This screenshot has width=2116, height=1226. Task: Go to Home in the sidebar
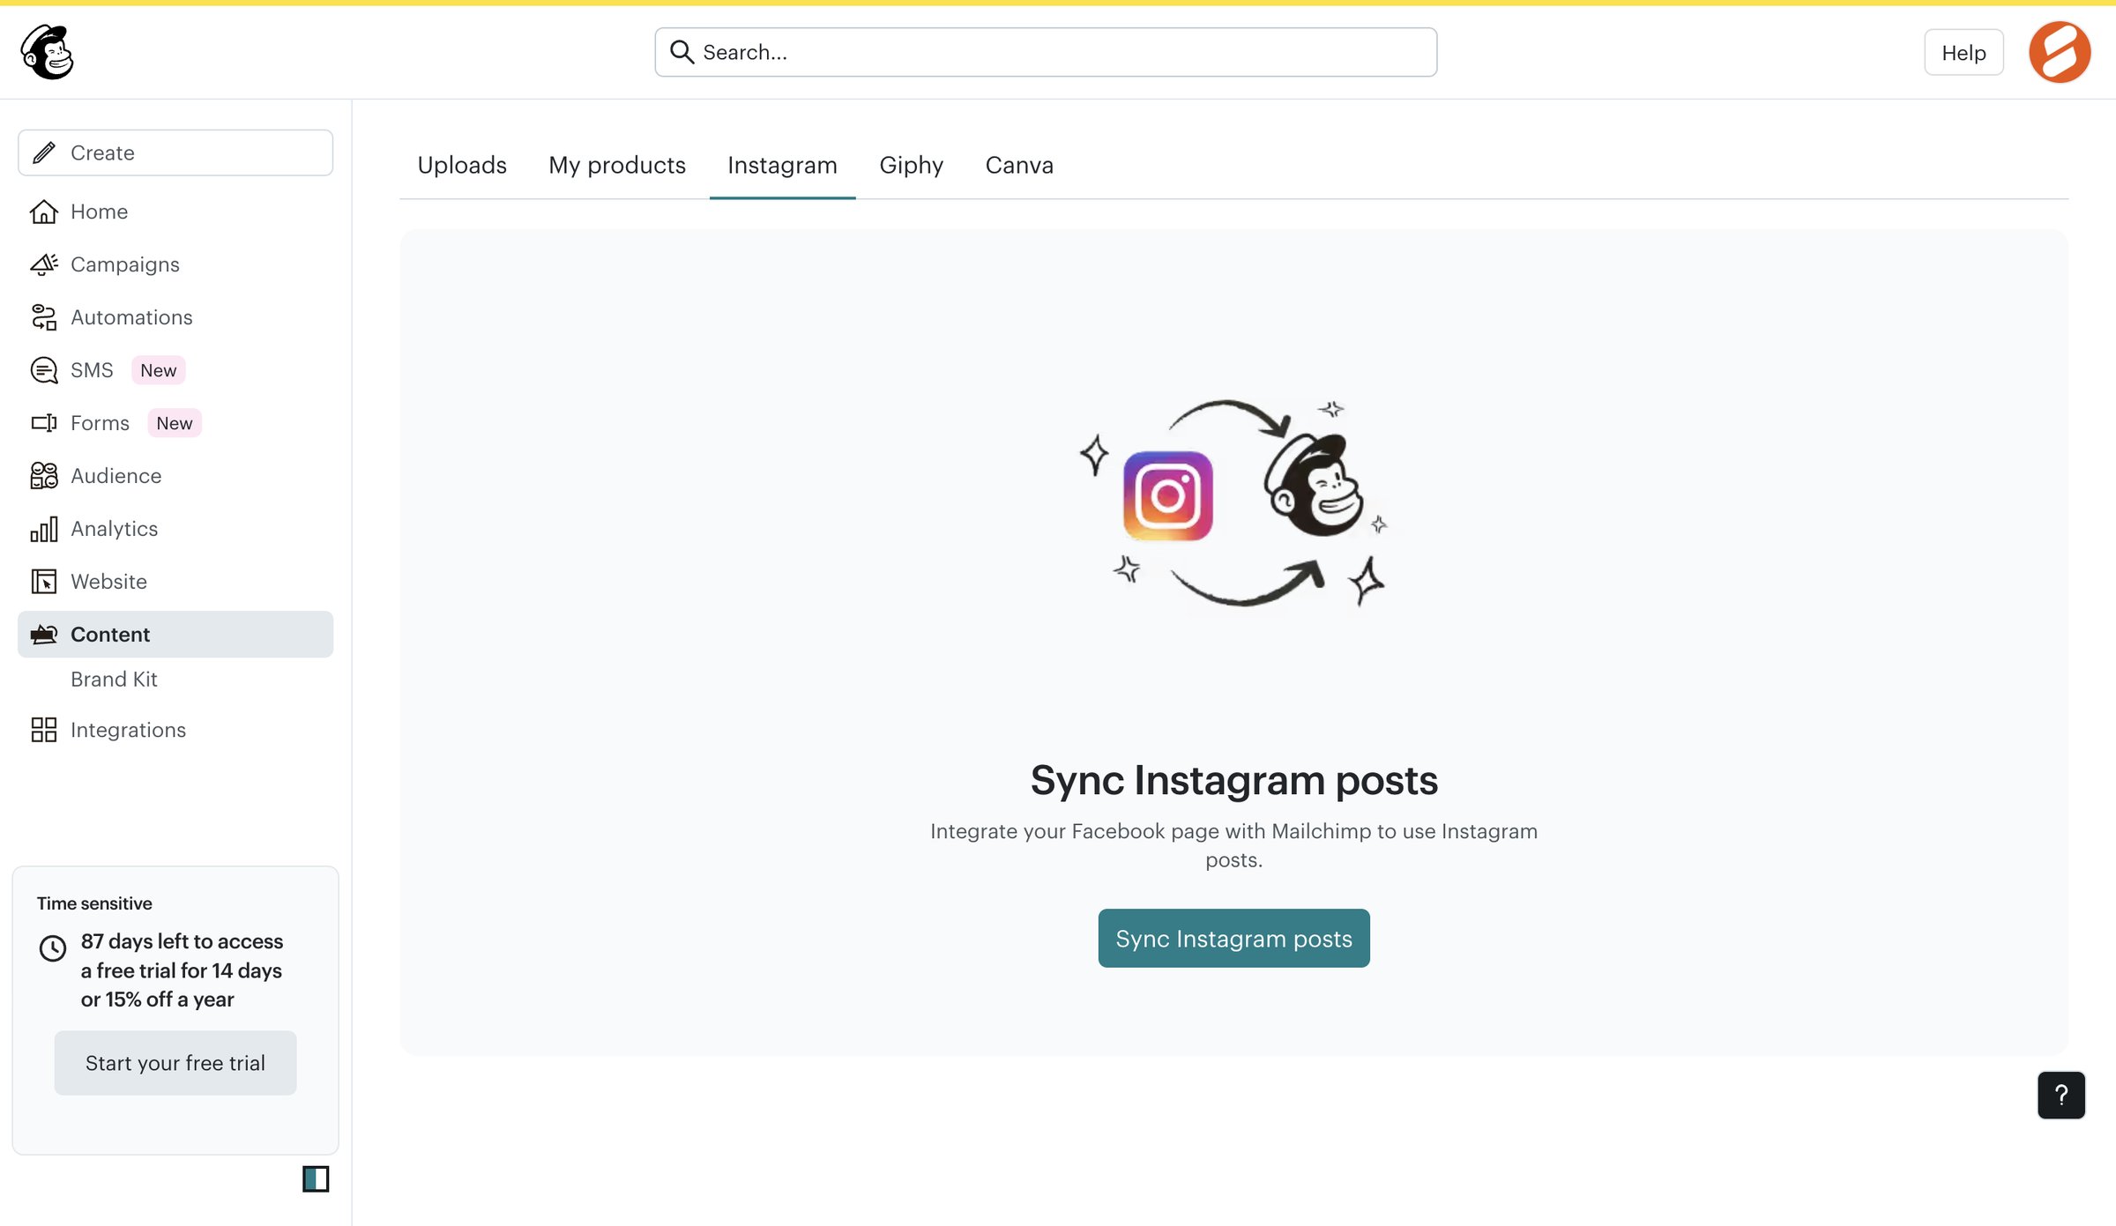[x=175, y=212]
